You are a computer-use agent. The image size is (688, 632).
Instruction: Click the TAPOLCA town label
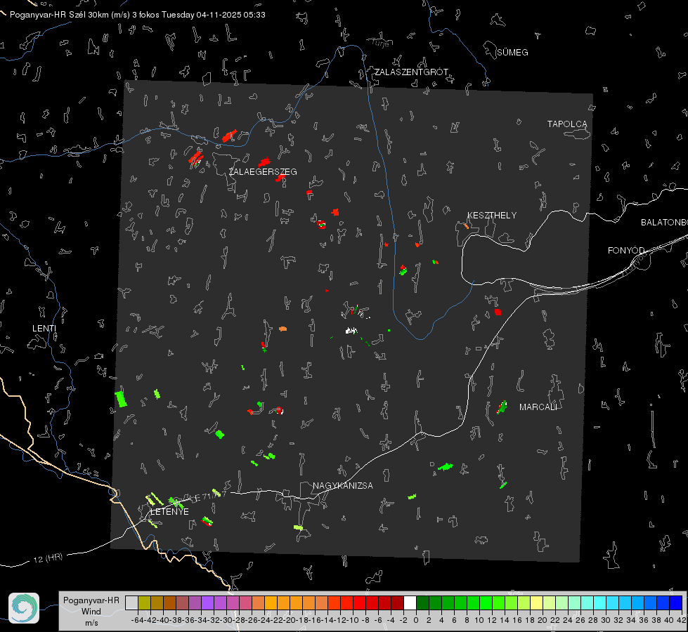567,124
